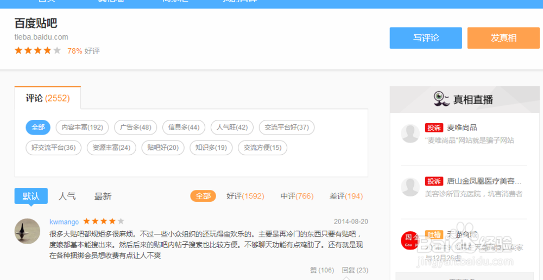The image size is (543, 280).
Task: Filter by 交流方便(15) tag
Action: click(x=262, y=148)
